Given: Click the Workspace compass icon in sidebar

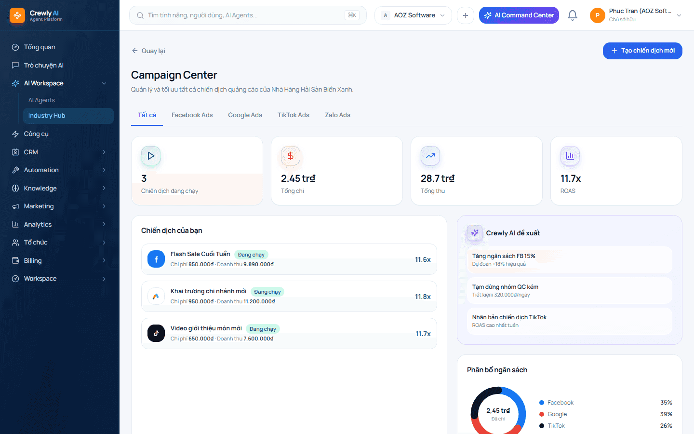Looking at the screenshot, I should [x=15, y=279].
